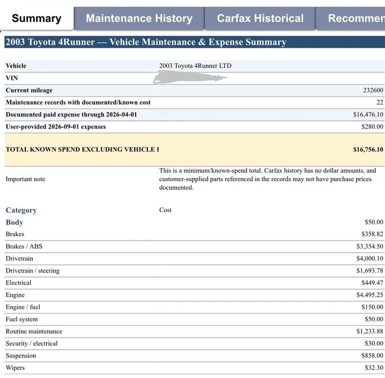Viewport: 385px width, 378px height.
Task: Click the 'Drivetrain' category label
Action: point(19,258)
